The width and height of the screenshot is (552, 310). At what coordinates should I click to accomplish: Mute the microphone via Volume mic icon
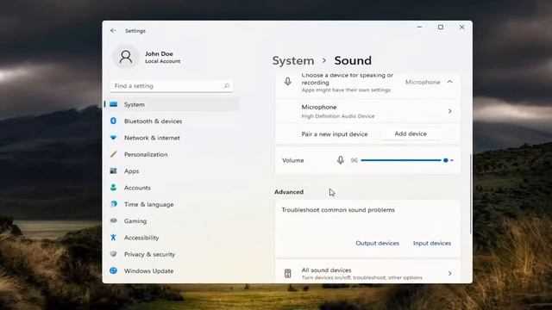pos(340,160)
